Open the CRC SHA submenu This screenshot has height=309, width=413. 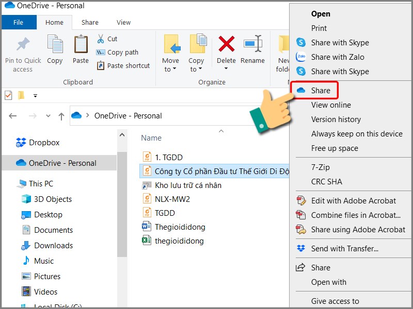(327, 182)
